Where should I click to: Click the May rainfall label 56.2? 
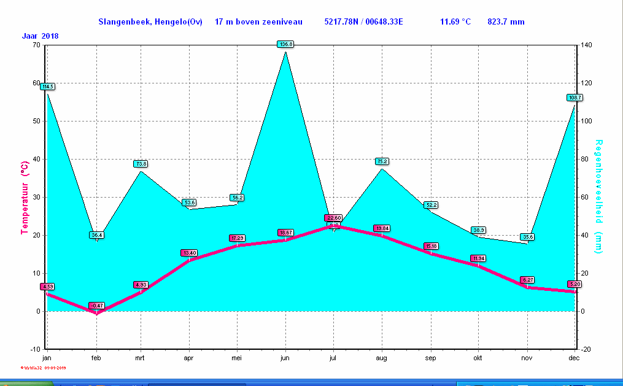(237, 198)
